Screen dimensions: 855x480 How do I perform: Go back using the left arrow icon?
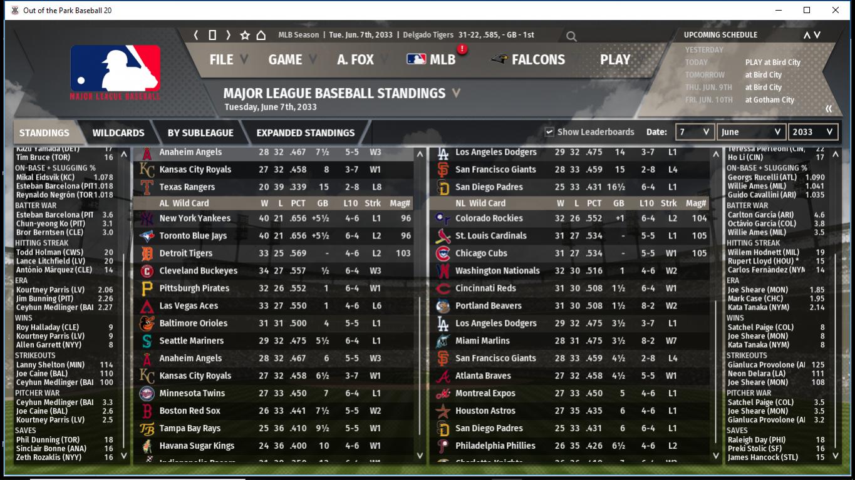click(x=196, y=35)
